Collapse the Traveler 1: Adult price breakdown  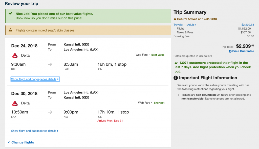pyautogui.click(x=185, y=25)
